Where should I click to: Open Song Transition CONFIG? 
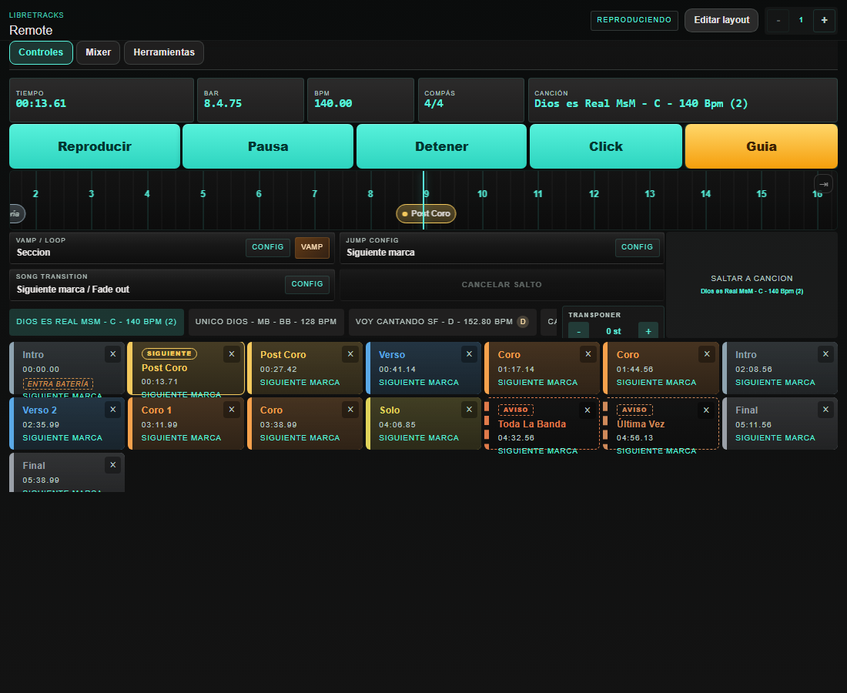coord(307,284)
